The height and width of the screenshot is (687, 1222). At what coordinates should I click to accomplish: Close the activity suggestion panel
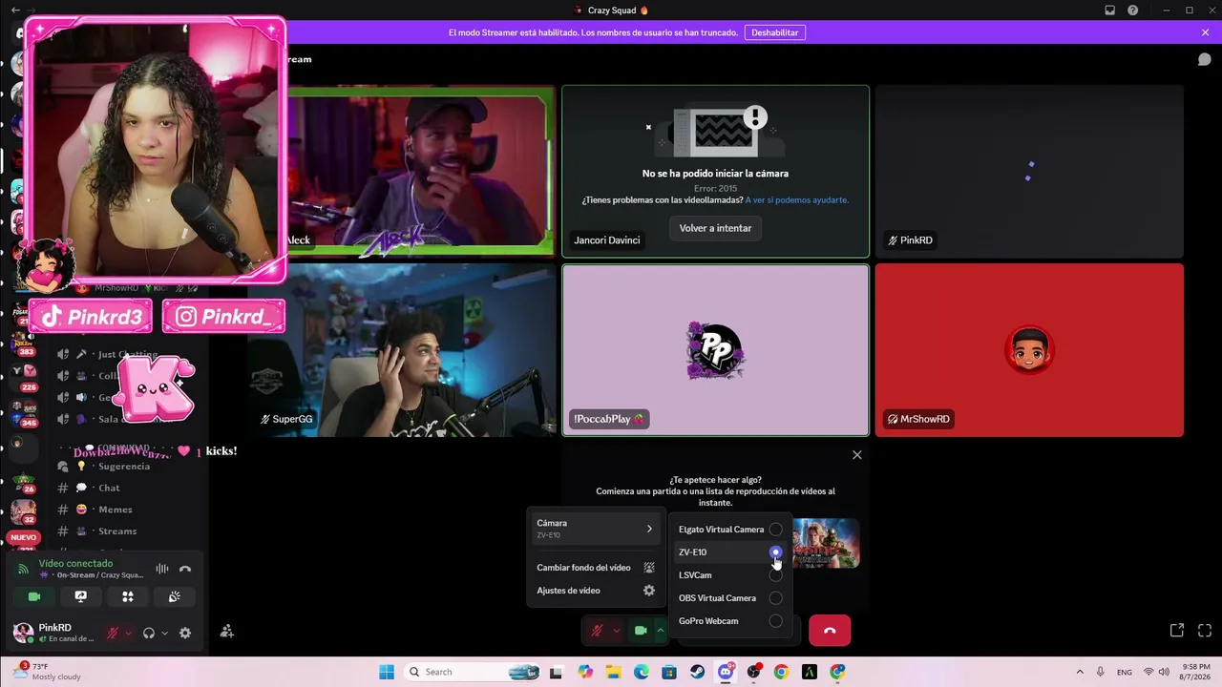[856, 455]
